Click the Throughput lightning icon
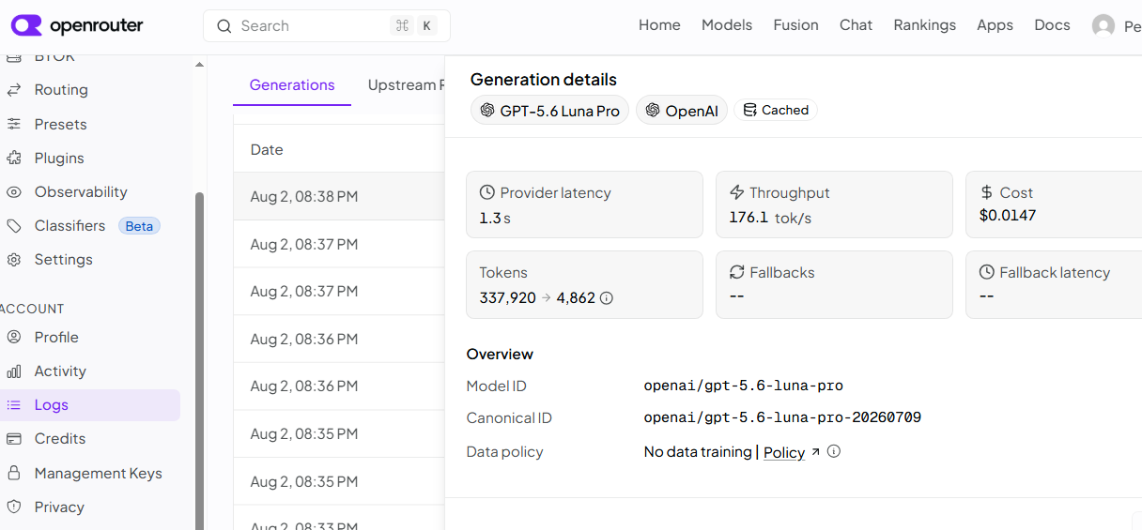 737,192
